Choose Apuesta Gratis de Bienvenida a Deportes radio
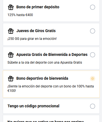The image size is (102, 122). click(93, 55)
